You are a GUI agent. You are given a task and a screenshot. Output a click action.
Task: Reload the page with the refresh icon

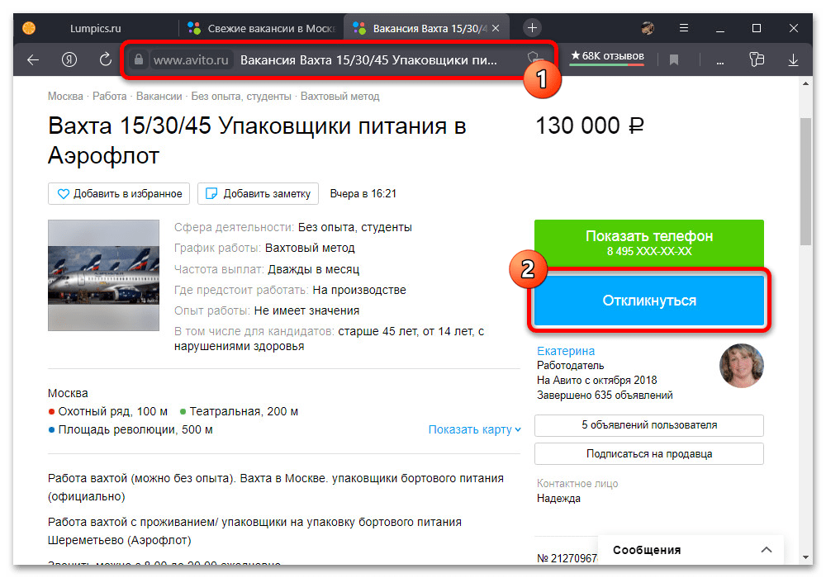click(x=106, y=59)
